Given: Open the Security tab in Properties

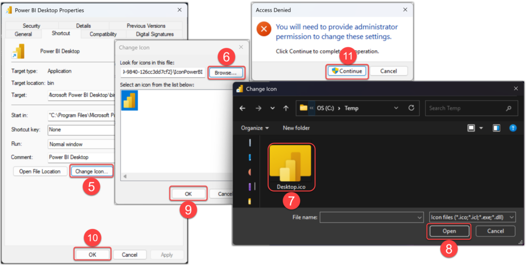Looking at the screenshot, I should click(31, 26).
